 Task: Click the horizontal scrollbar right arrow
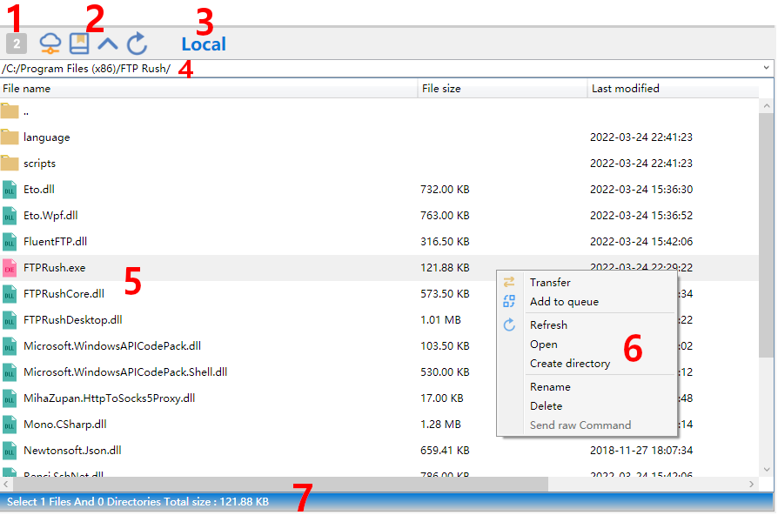coord(751,484)
